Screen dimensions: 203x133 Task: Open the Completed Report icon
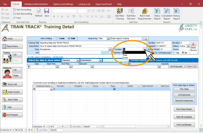(x=167, y=14)
